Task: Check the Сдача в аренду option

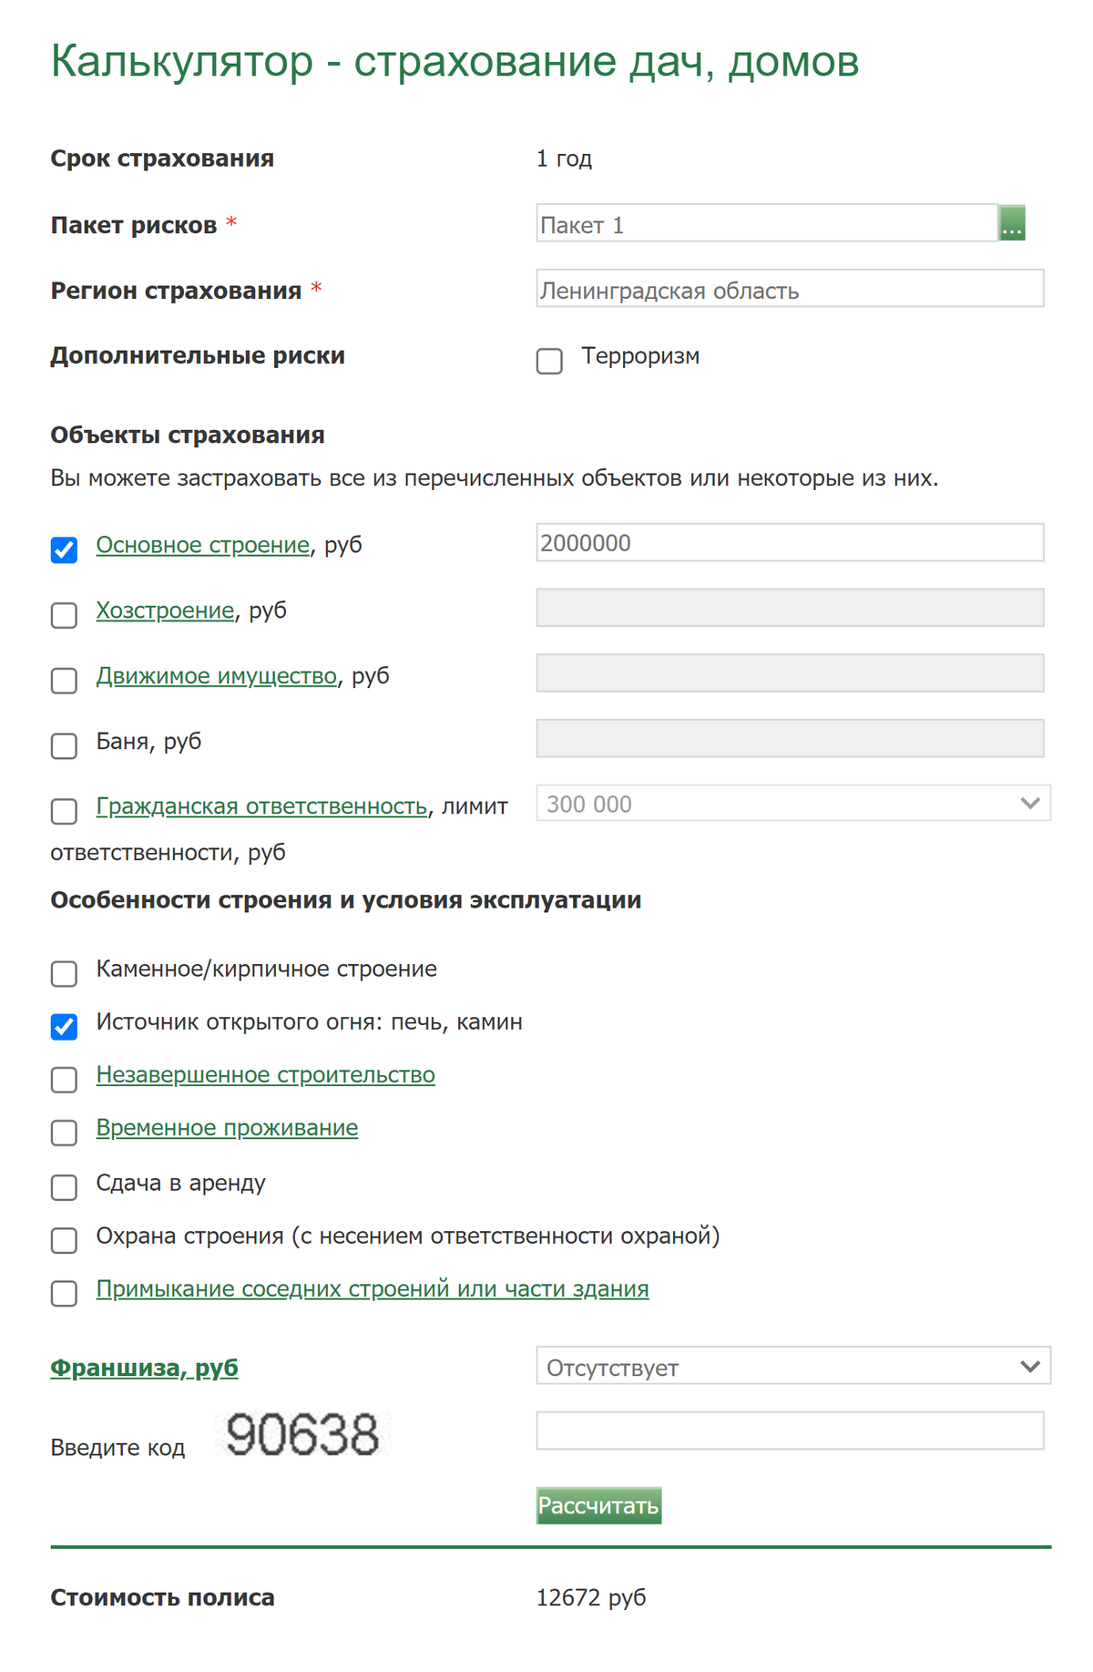Action: point(63,1187)
